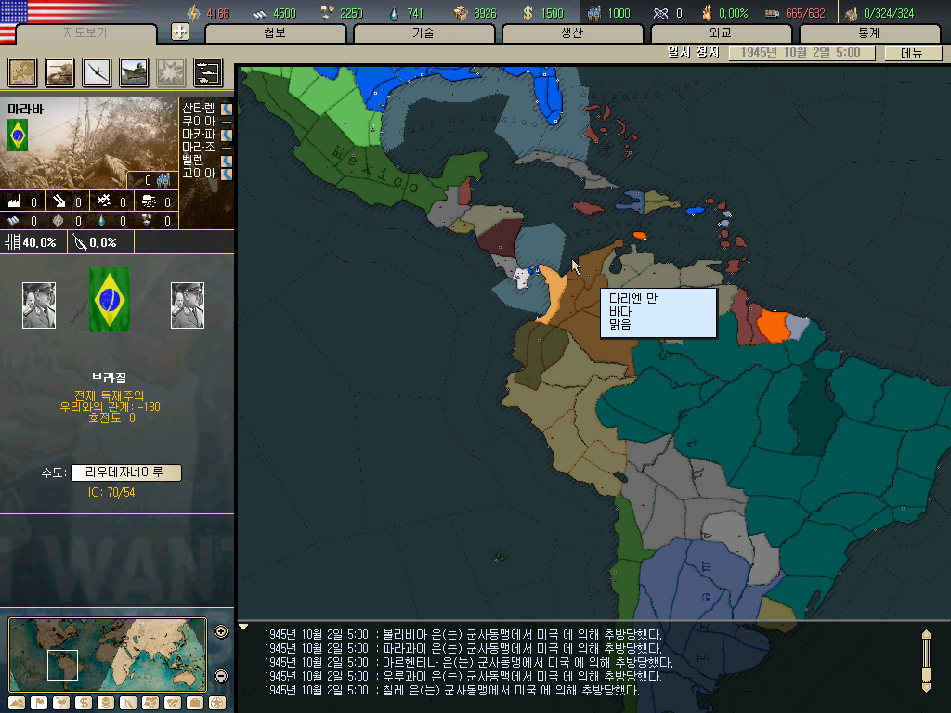This screenshot has width=951, height=713.
Task: Open the unit hierarchy overview icon
Action: (x=208, y=72)
